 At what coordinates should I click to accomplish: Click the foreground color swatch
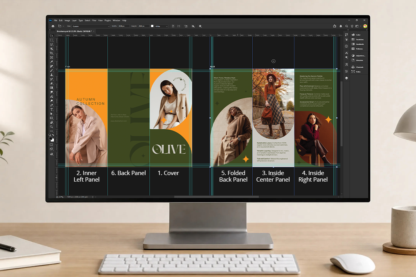pos(50,138)
